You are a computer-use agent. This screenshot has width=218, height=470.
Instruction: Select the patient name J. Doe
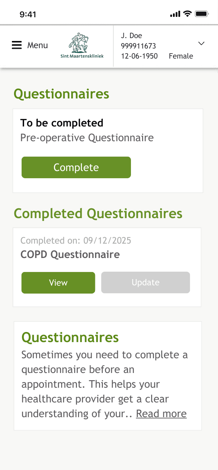click(131, 36)
